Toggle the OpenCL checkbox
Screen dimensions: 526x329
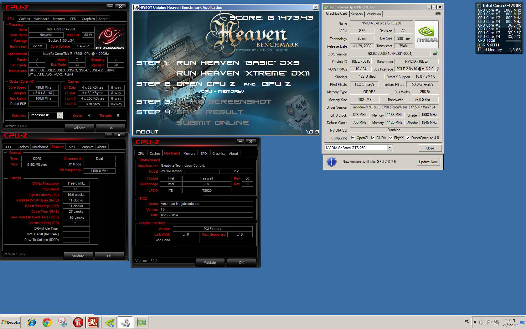click(353, 138)
